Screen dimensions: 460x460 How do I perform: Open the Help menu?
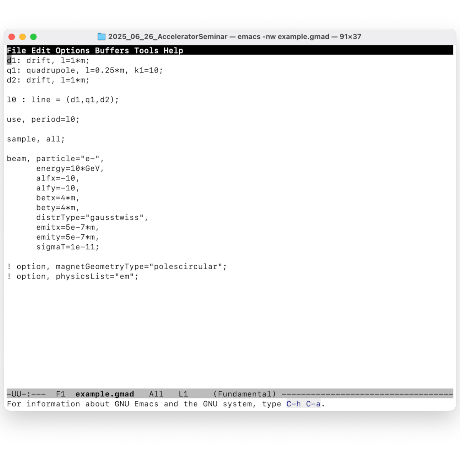coord(173,51)
